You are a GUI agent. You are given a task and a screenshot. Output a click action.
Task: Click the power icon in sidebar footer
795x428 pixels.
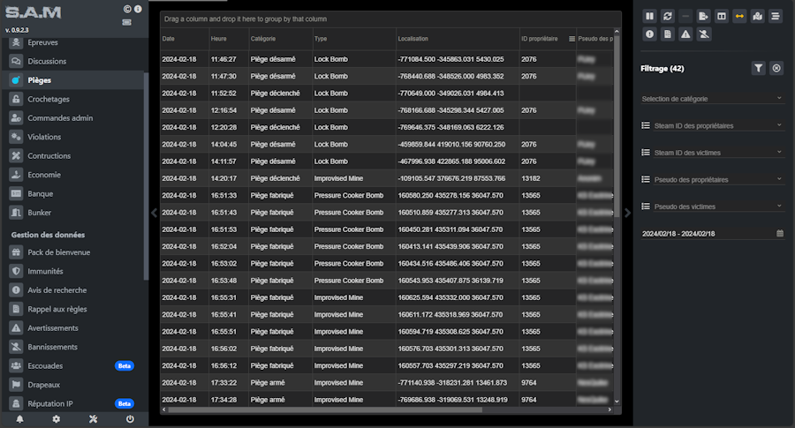point(130,419)
